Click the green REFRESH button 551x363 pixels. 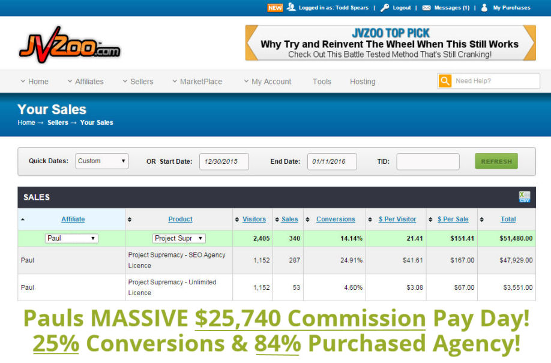[496, 161]
